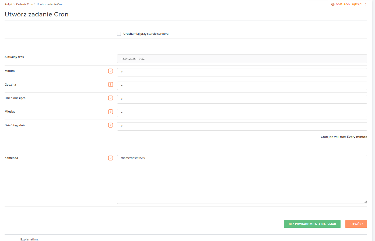This screenshot has width=375, height=241.
Task: Click the help icon next to Minuta
Action: pyautogui.click(x=110, y=71)
